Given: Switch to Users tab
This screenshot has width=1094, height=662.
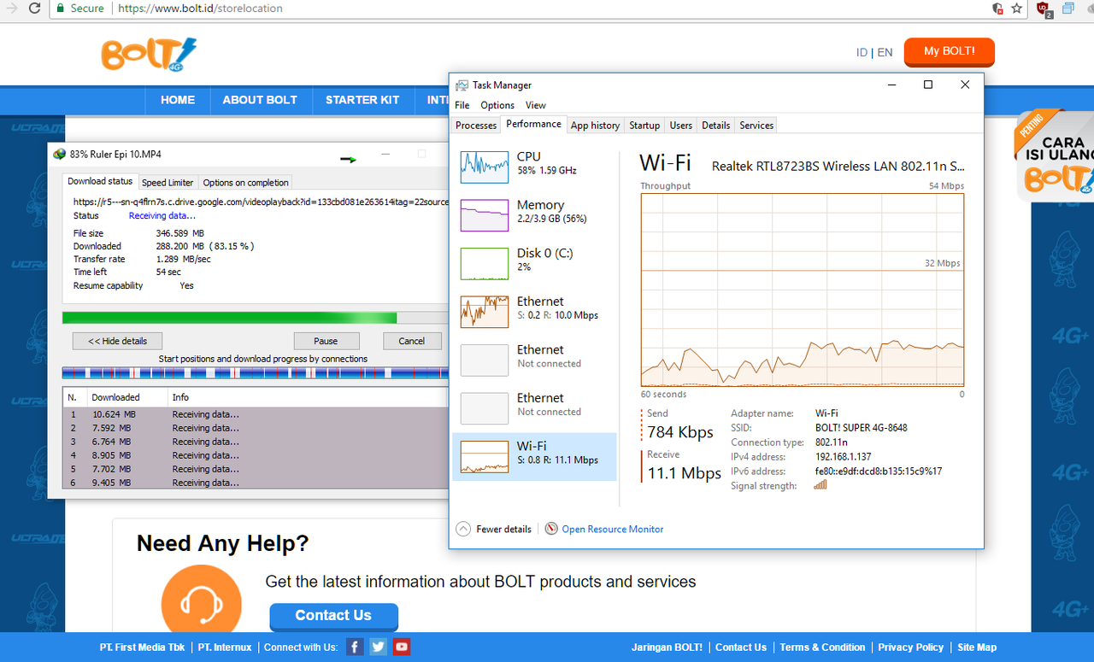Looking at the screenshot, I should coord(681,125).
